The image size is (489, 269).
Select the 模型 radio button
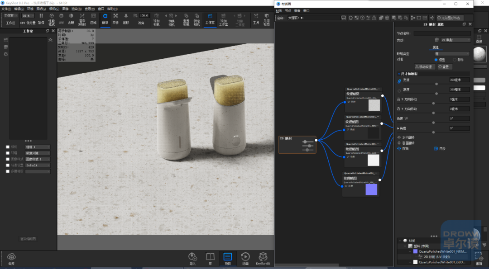pyautogui.click(x=436, y=60)
